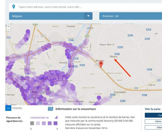Click the Liège city label on the map
The image size is (162, 131).
34,92
